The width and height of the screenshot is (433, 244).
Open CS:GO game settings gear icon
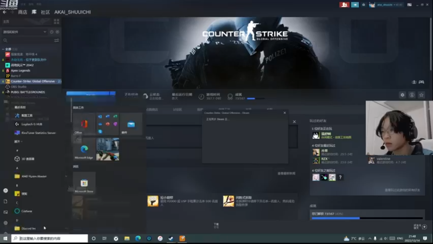tap(402, 95)
